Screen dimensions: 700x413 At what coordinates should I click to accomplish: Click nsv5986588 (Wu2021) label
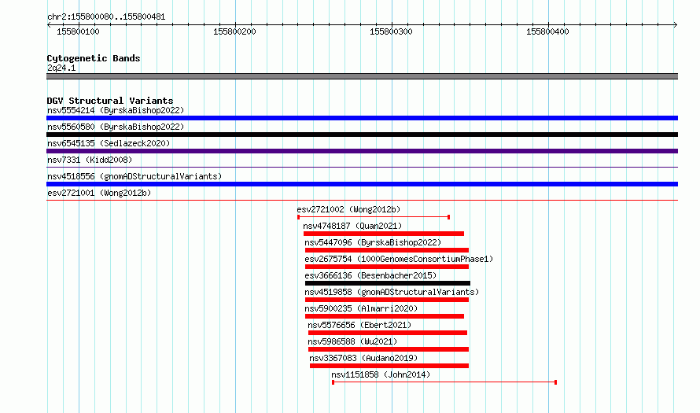coord(352,341)
